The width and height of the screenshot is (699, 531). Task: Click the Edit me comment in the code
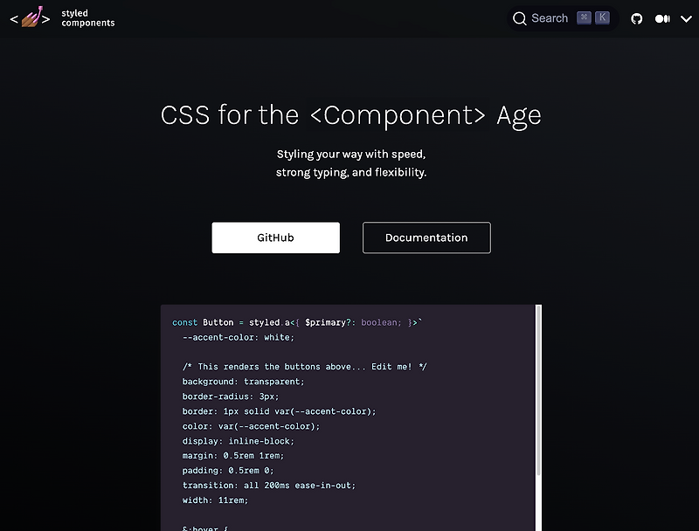391,366
